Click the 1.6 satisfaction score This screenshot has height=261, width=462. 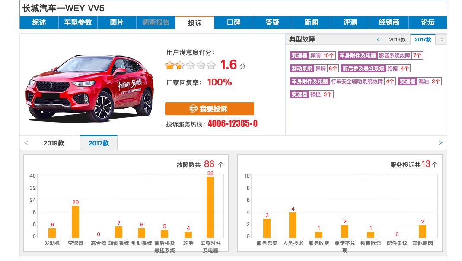click(x=229, y=65)
